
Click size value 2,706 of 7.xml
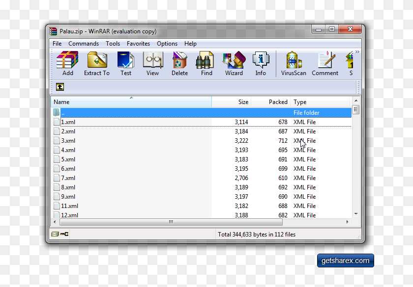[241, 178]
